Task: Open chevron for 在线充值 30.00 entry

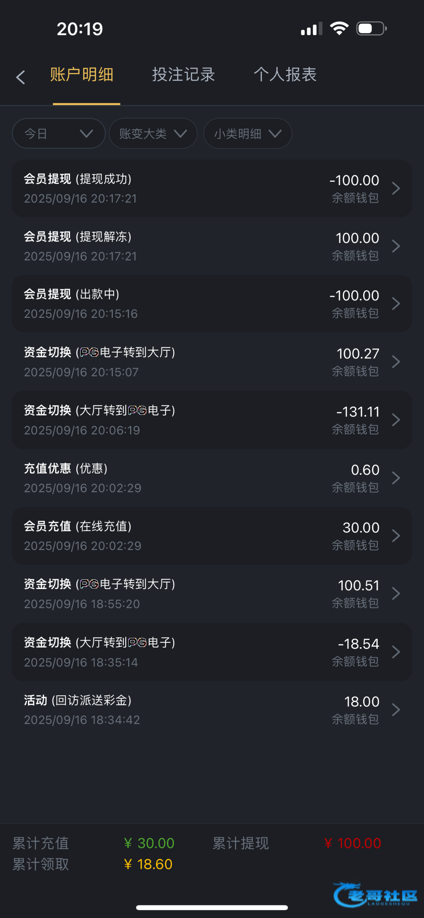Action: (396, 536)
